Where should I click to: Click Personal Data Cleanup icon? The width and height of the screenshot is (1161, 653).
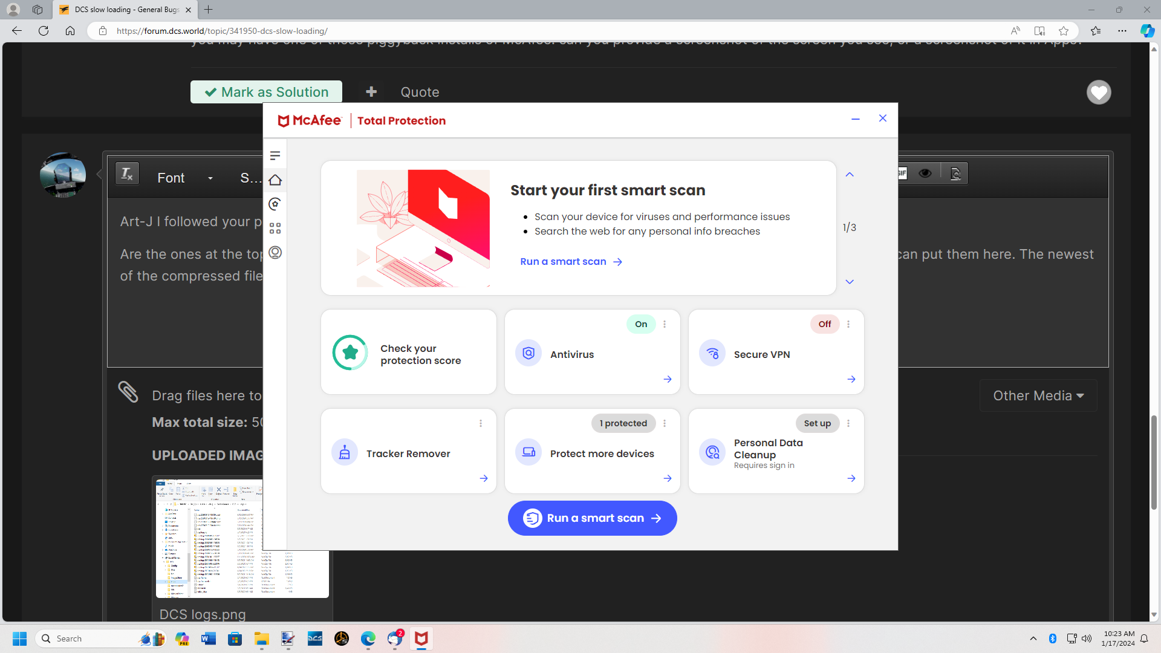712,452
